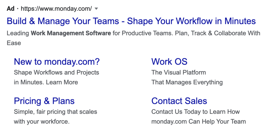Click the word 'Ease' in ad description
The image size is (275, 137).
coord(14,43)
